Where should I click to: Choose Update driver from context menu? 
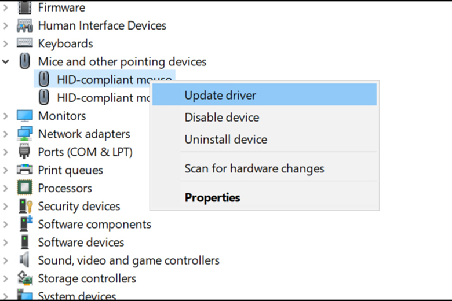[220, 96]
